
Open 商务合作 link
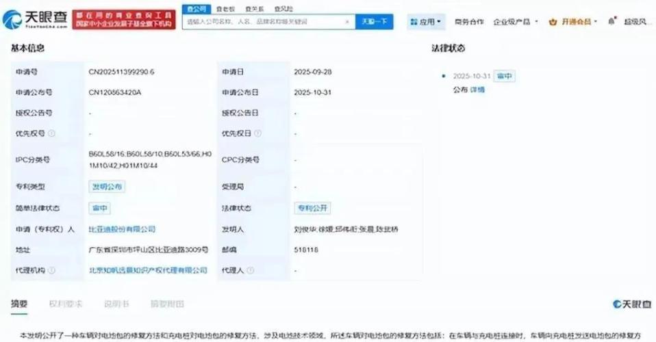pos(469,22)
